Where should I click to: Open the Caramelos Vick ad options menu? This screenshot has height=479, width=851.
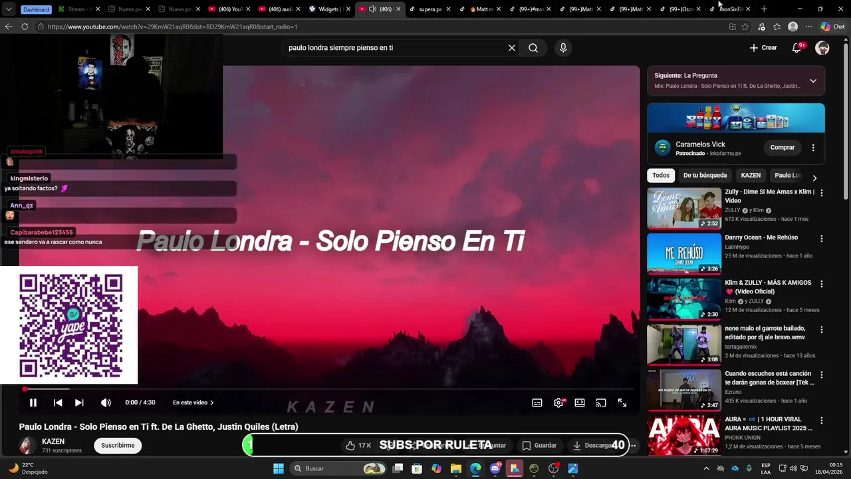(x=813, y=148)
